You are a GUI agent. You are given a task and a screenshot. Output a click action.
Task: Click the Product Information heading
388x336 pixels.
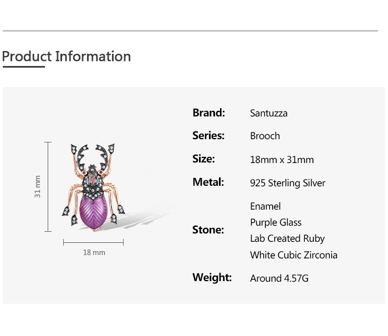point(67,57)
